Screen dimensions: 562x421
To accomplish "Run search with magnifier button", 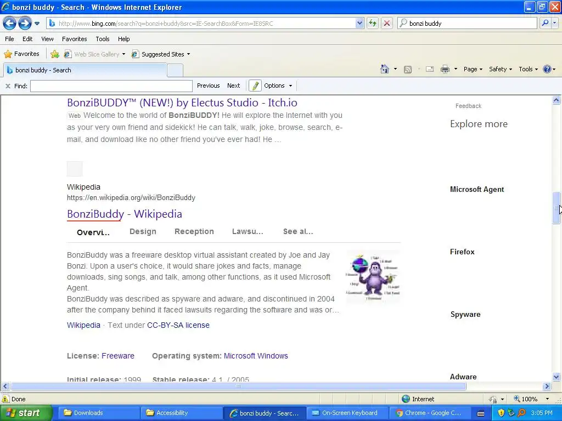I will tap(545, 23).
